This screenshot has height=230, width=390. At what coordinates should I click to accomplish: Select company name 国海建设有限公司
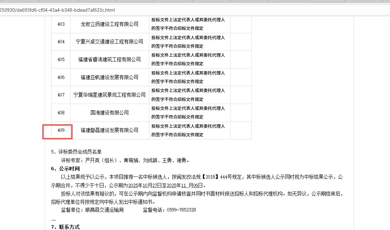109,113
